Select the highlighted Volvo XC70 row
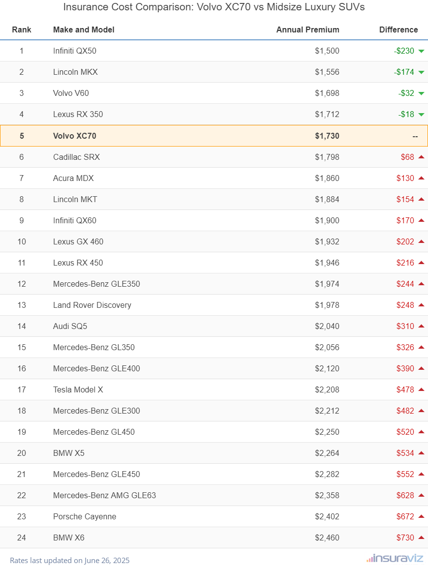 click(x=214, y=136)
